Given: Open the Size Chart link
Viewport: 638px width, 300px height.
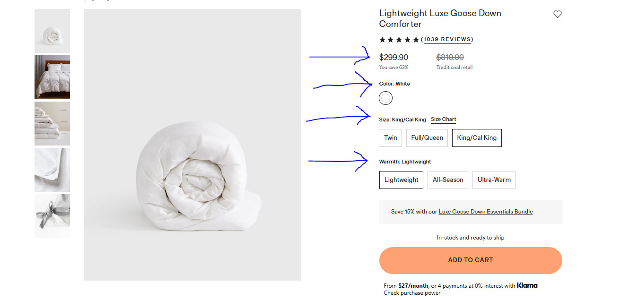Looking at the screenshot, I should 443,119.
